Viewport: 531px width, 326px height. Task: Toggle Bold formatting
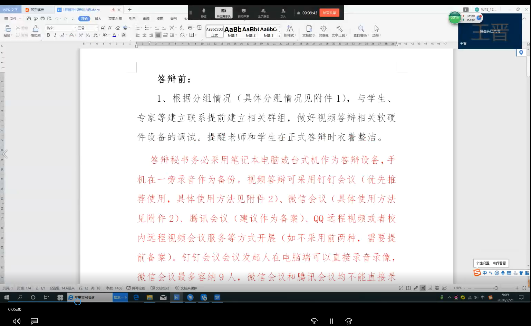coord(48,35)
